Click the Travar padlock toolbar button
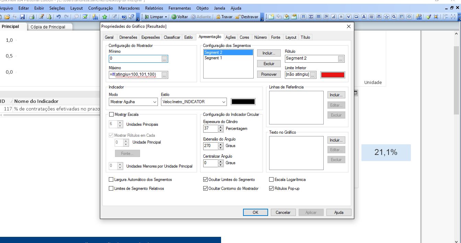 tap(224, 17)
